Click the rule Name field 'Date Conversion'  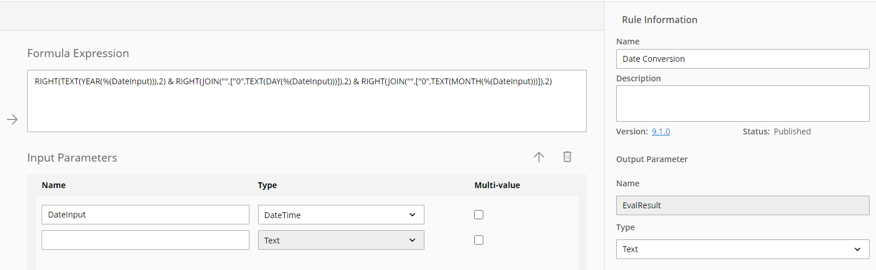coord(743,59)
